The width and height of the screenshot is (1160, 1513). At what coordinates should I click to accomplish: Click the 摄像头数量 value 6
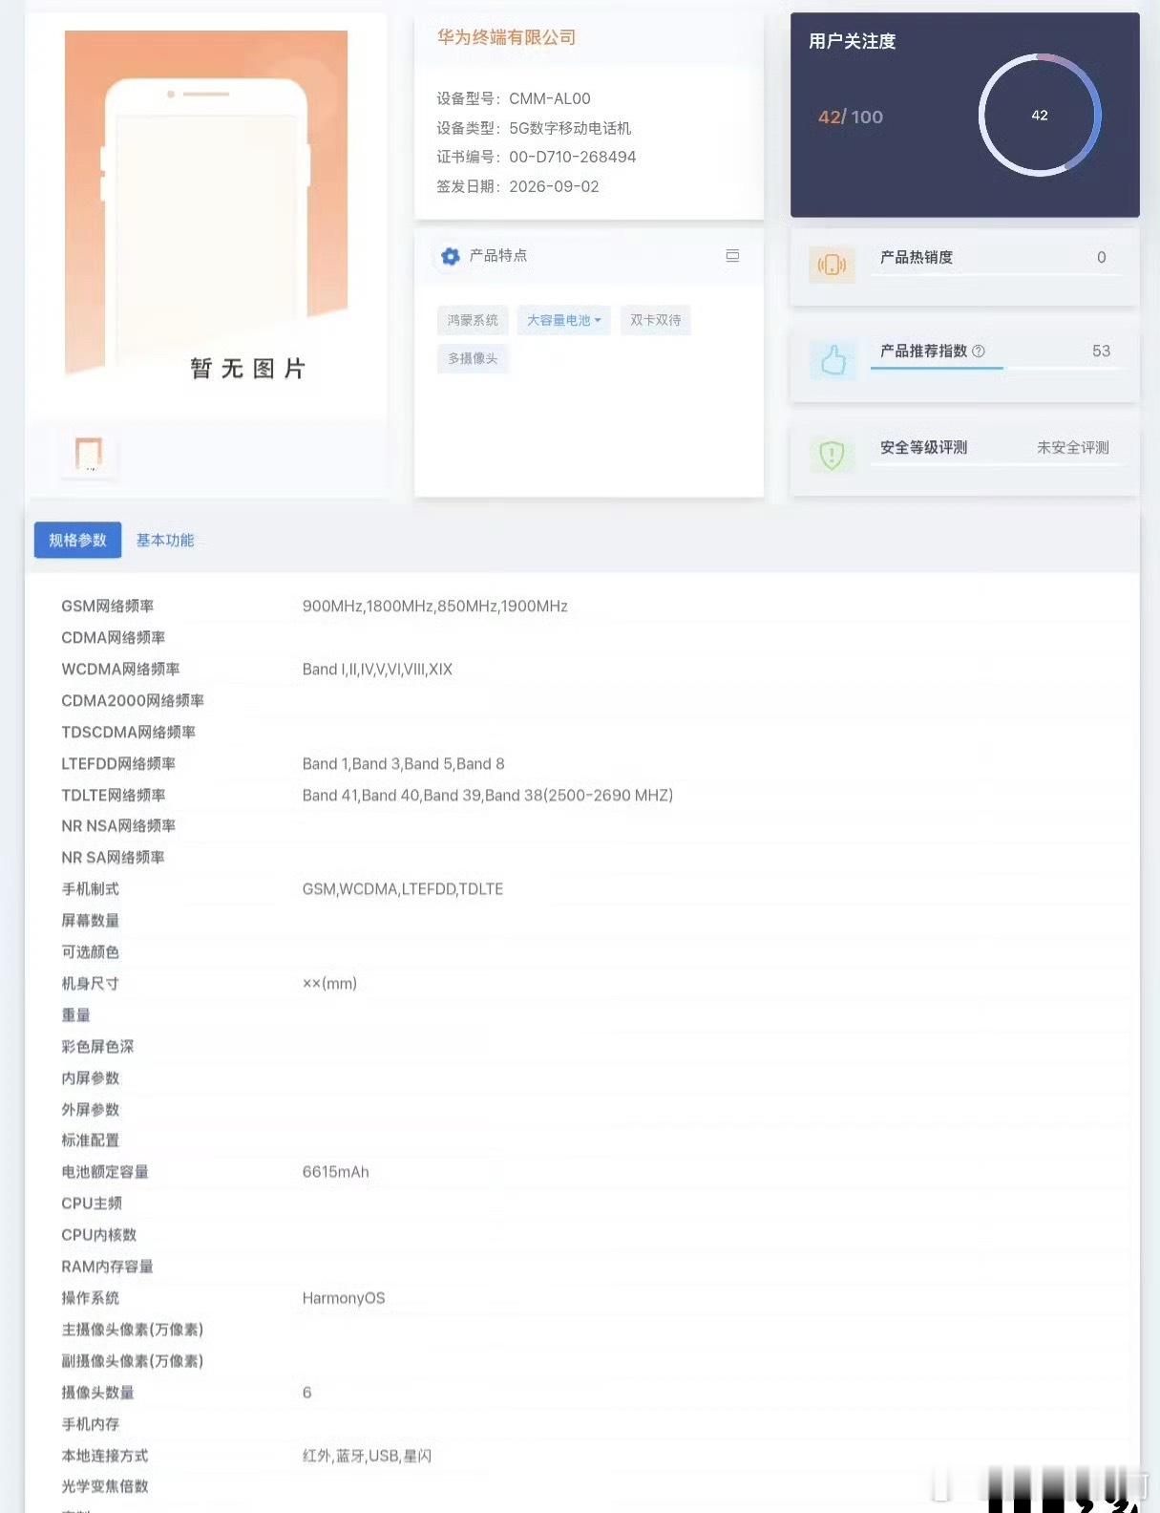coord(306,1393)
